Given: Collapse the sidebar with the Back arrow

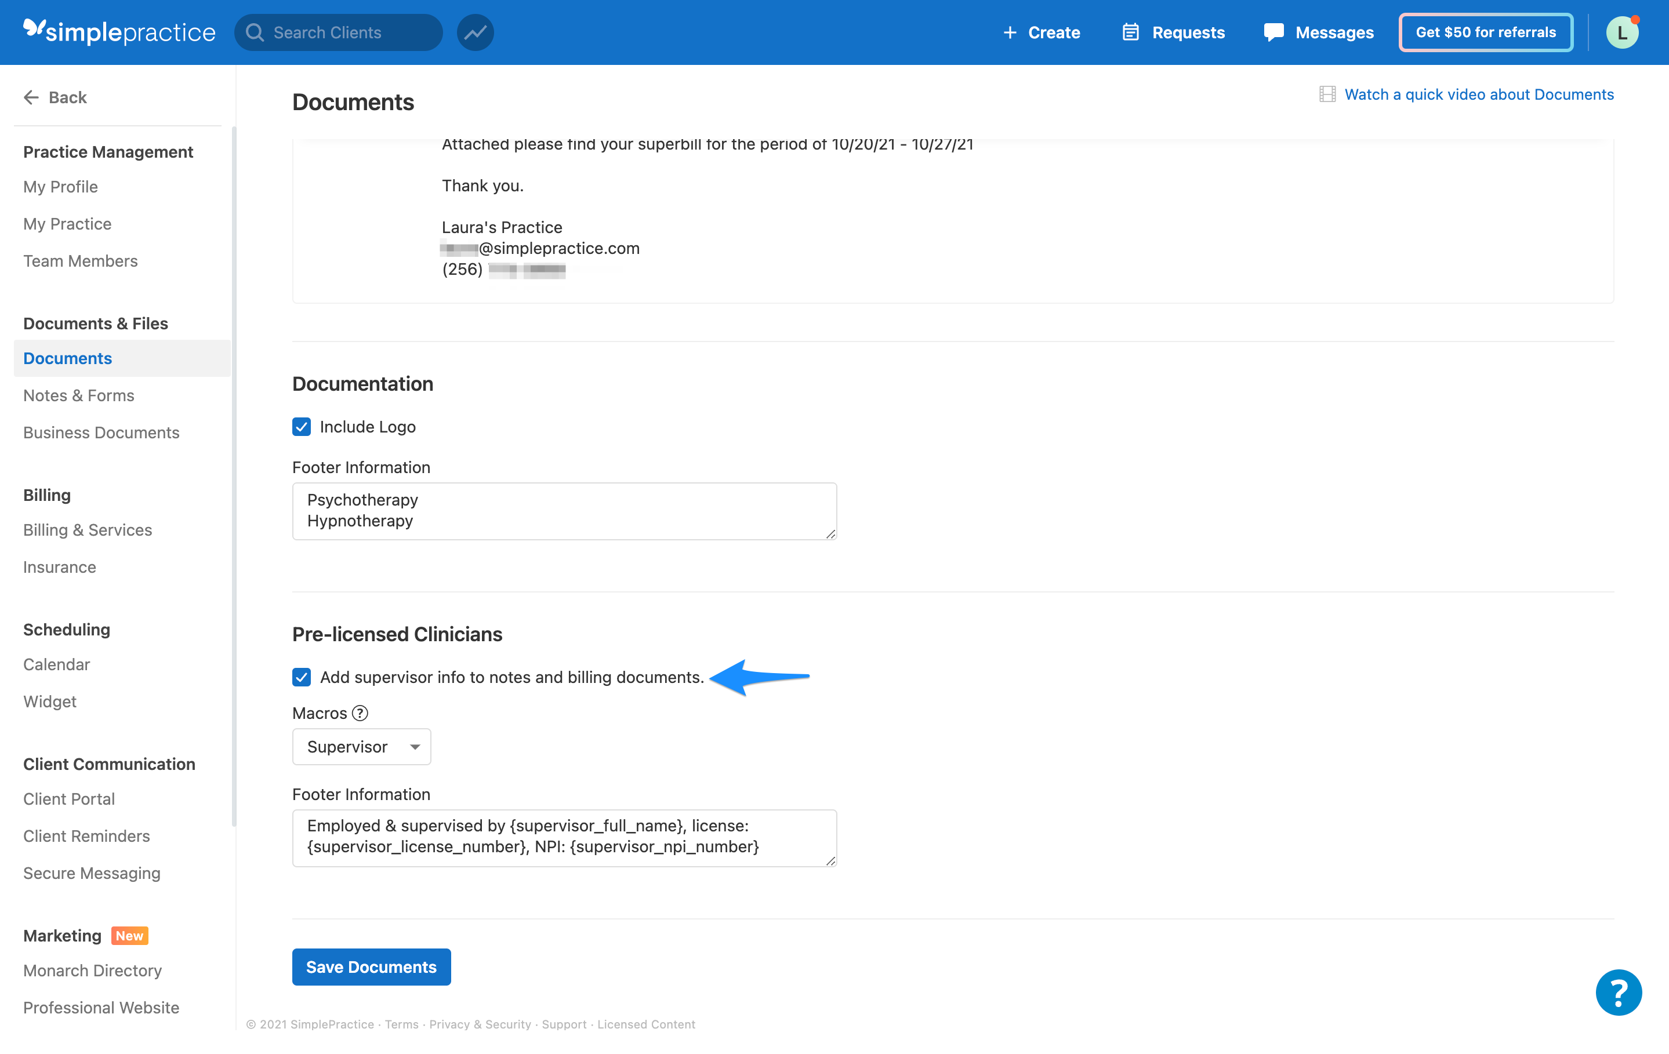Looking at the screenshot, I should pyautogui.click(x=31, y=97).
